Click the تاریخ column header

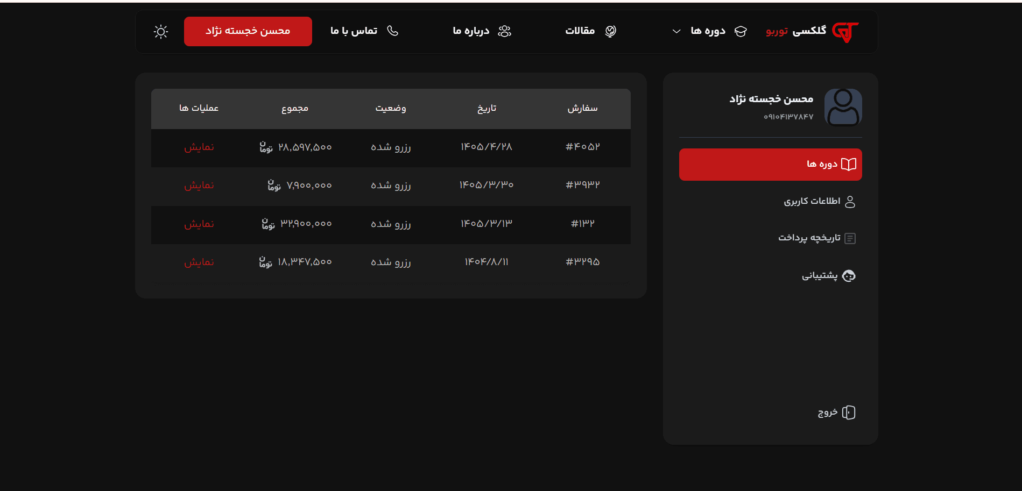click(x=487, y=109)
